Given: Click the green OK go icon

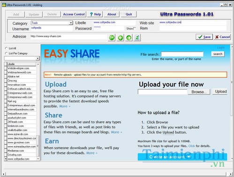Looking at the screenshot, I should pos(112,37).
